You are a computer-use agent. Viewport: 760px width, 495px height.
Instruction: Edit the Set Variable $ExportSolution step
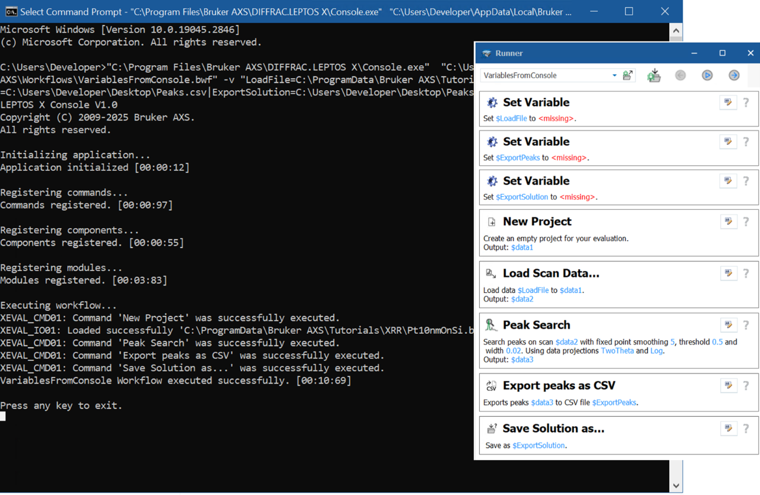(x=728, y=181)
